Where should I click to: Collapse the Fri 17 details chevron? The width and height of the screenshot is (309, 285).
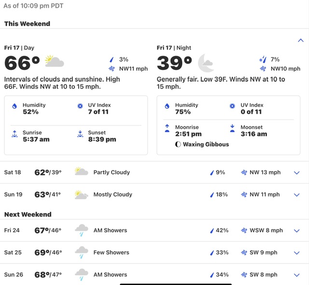pos(300,41)
